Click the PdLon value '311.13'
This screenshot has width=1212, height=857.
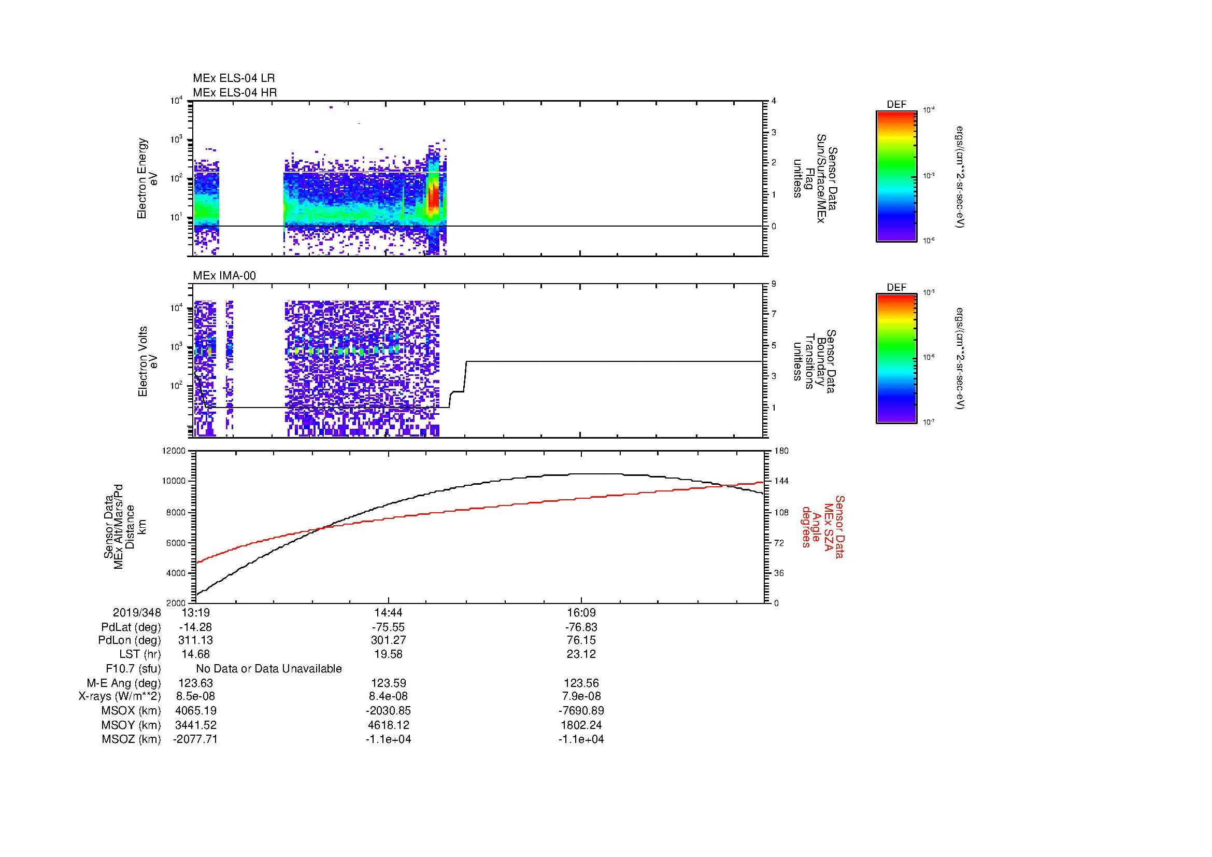tap(195, 640)
